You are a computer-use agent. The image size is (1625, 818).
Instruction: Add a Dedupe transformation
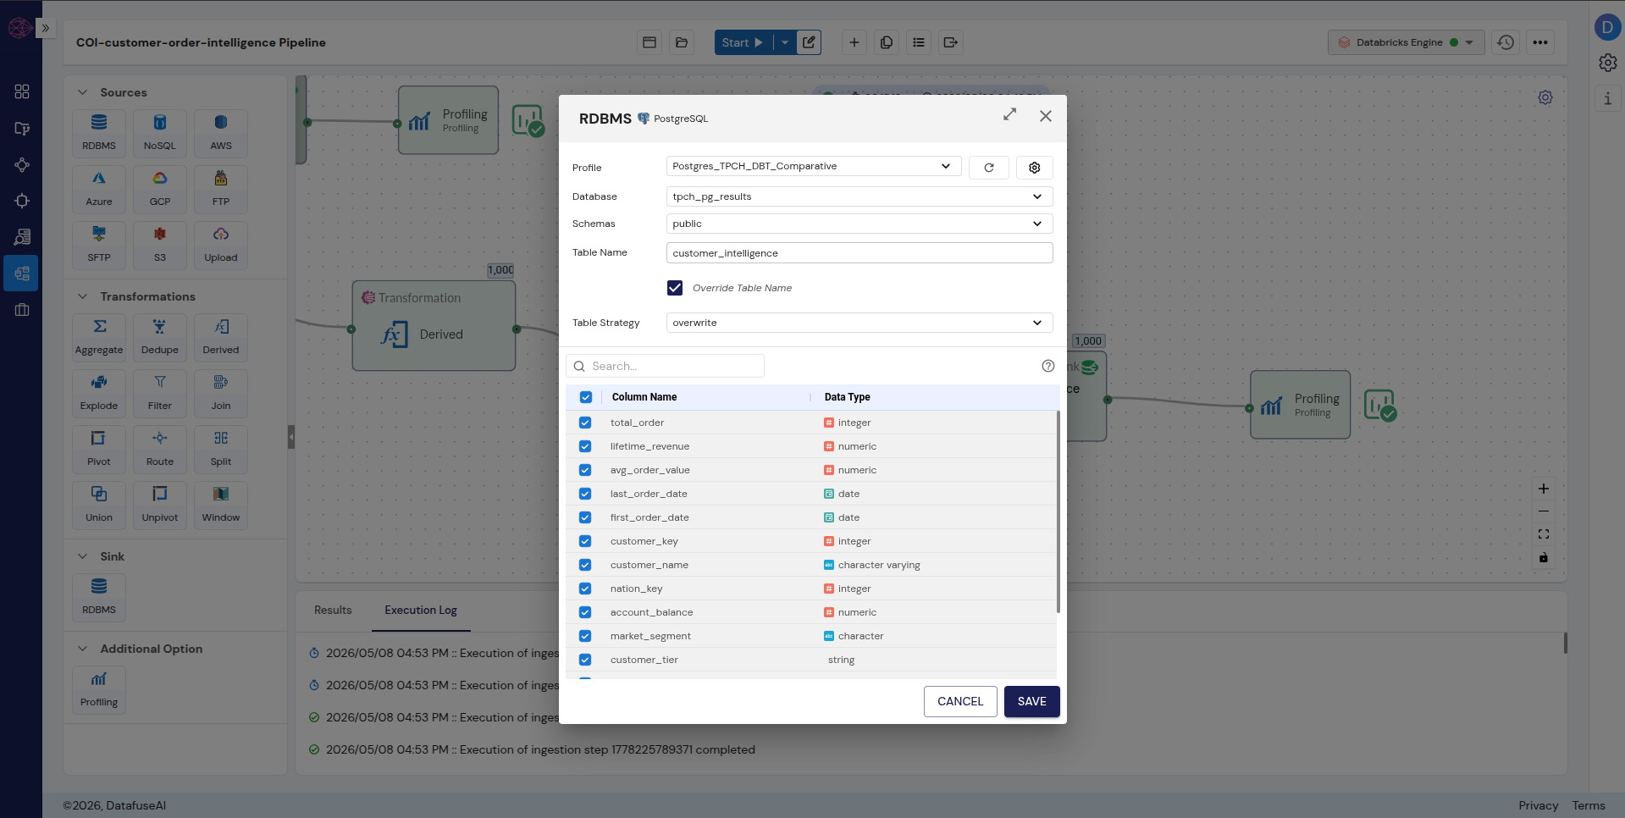[x=160, y=336]
